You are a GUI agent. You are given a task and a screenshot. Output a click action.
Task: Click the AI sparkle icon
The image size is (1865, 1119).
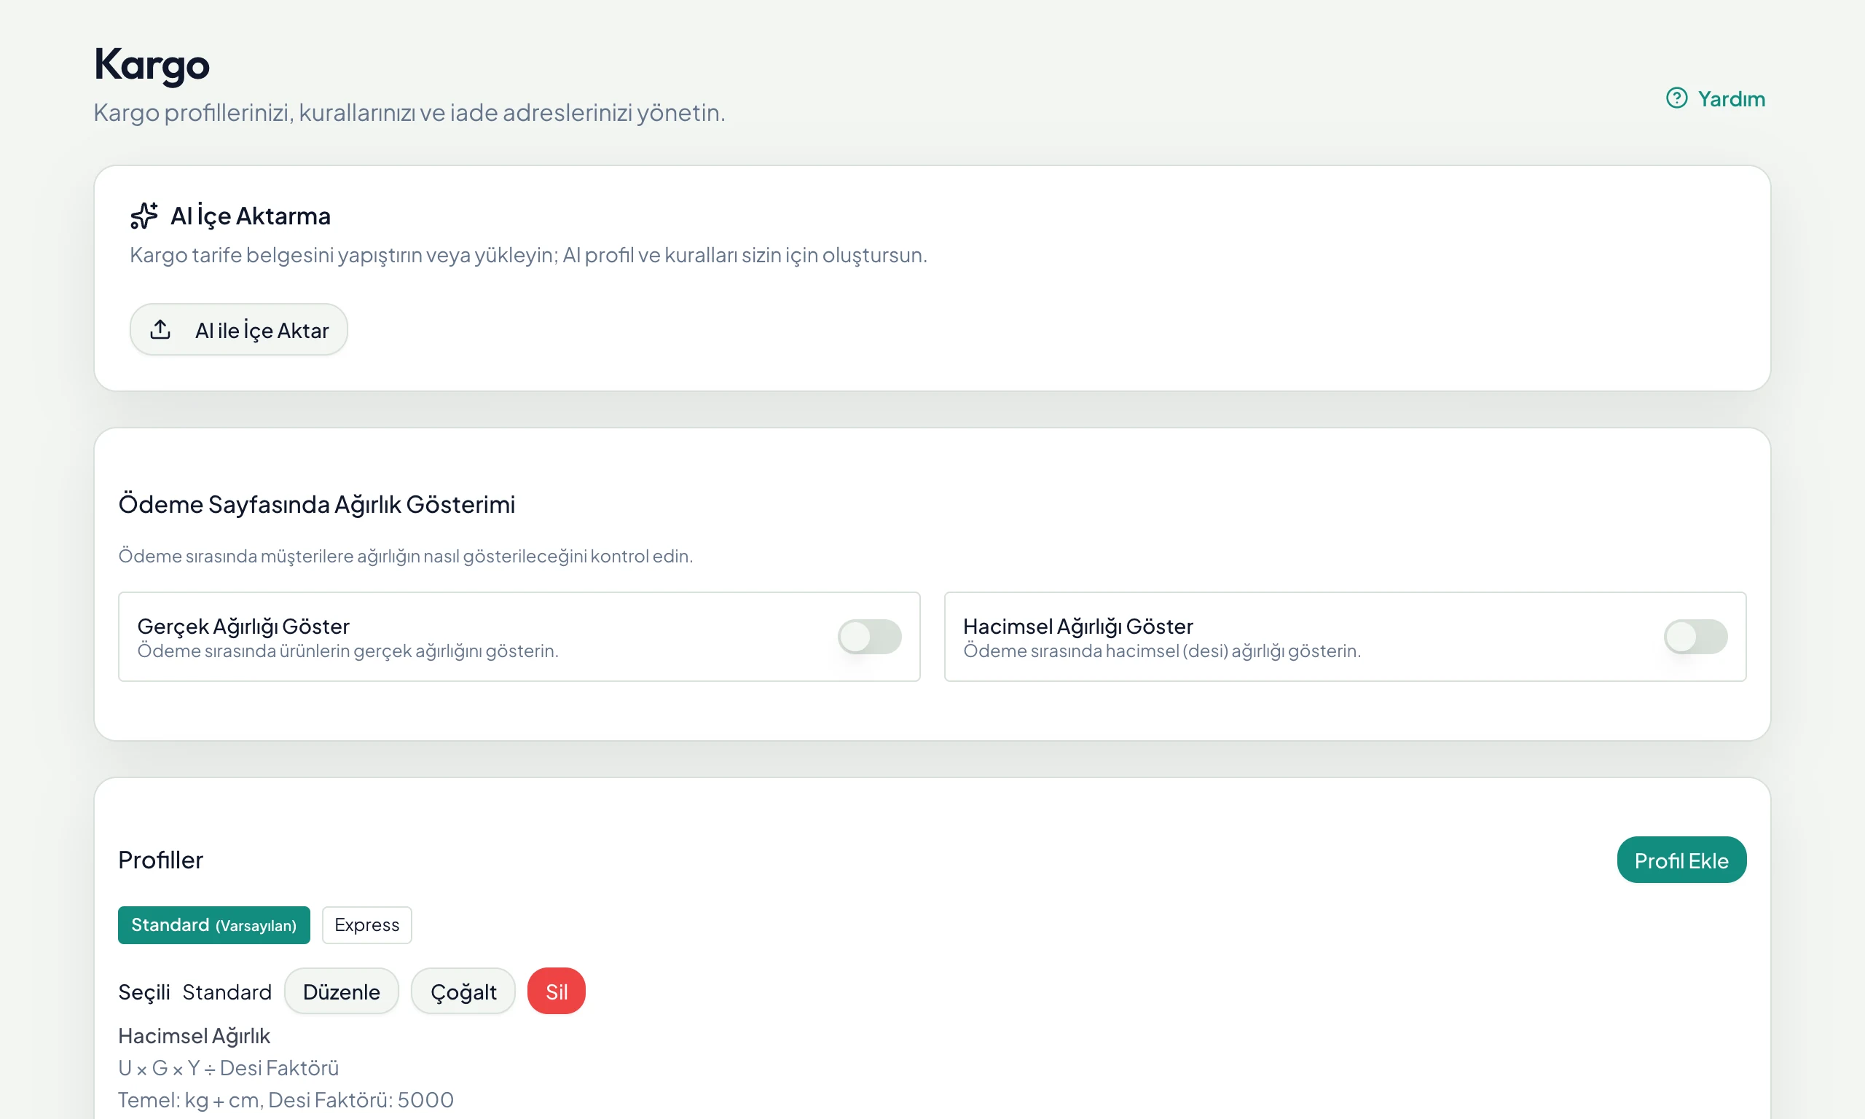click(144, 216)
